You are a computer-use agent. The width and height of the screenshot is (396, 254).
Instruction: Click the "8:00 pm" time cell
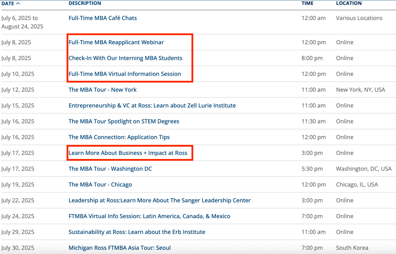click(312, 58)
